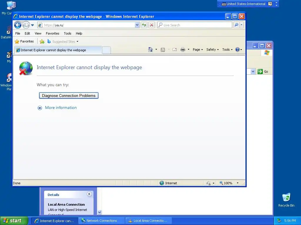The height and width of the screenshot is (225, 301).
Task: Click the magnifier Search button
Action: [x=237, y=25]
